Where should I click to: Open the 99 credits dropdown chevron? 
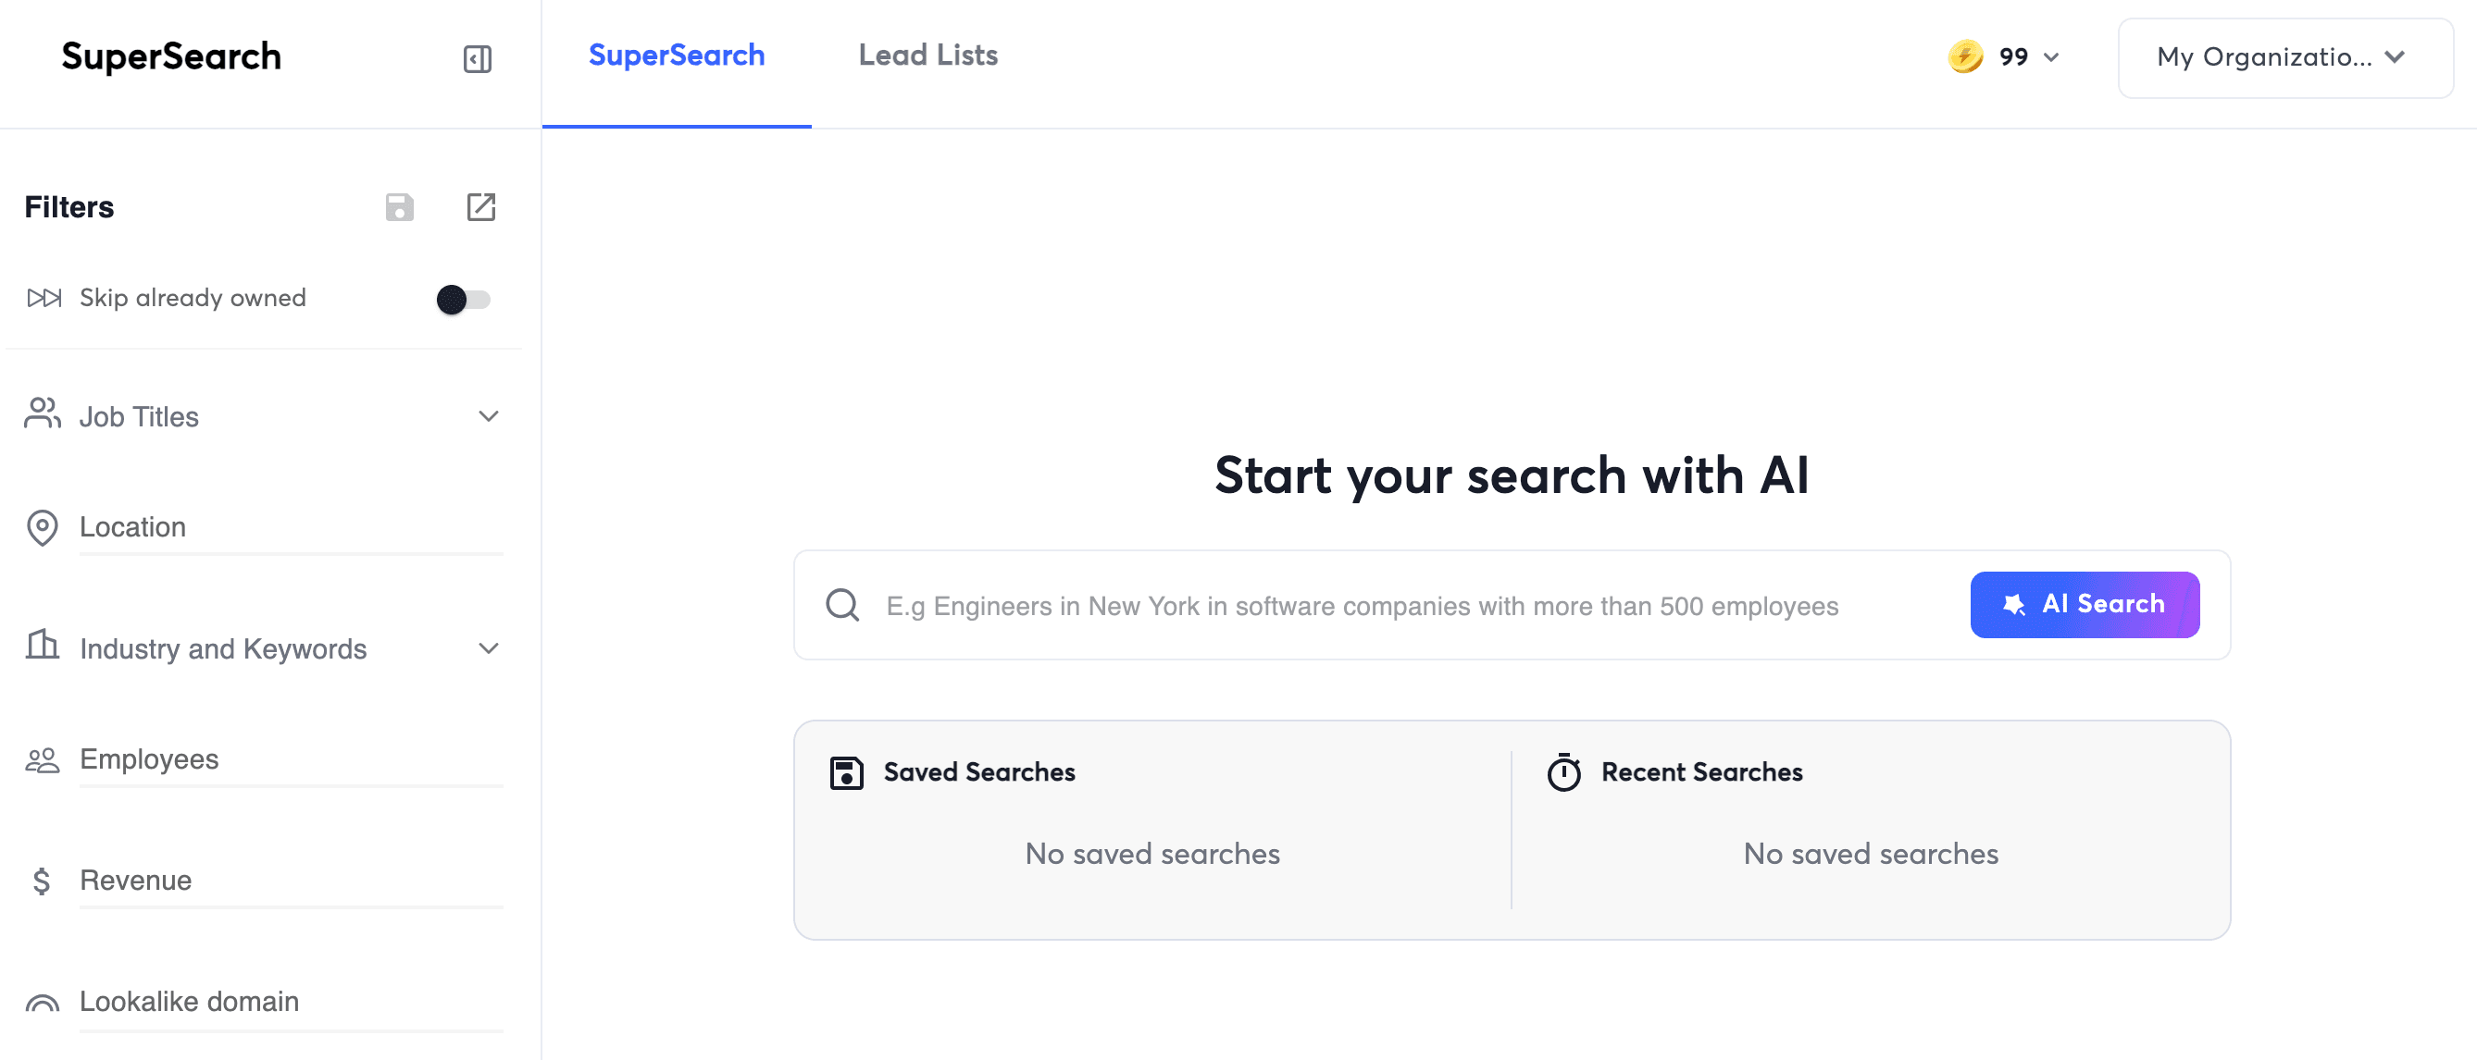coord(2051,57)
